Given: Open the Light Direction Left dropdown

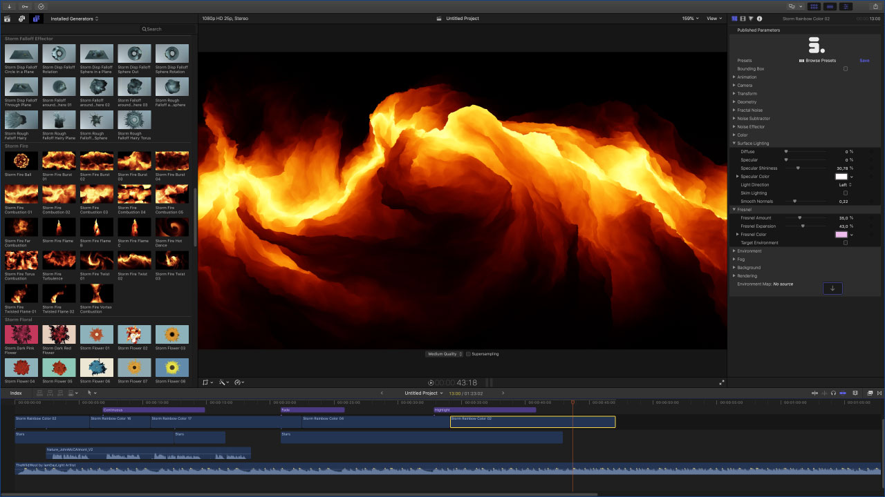Looking at the screenshot, I should [845, 185].
